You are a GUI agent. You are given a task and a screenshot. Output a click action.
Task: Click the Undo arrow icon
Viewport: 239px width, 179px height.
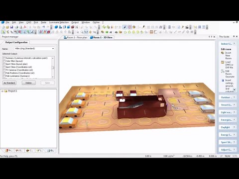(44, 27)
